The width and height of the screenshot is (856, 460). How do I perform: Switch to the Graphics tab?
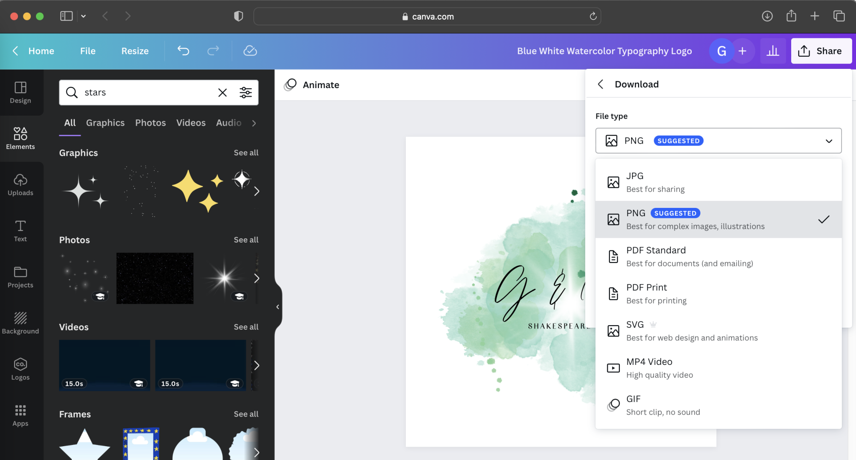(x=105, y=123)
